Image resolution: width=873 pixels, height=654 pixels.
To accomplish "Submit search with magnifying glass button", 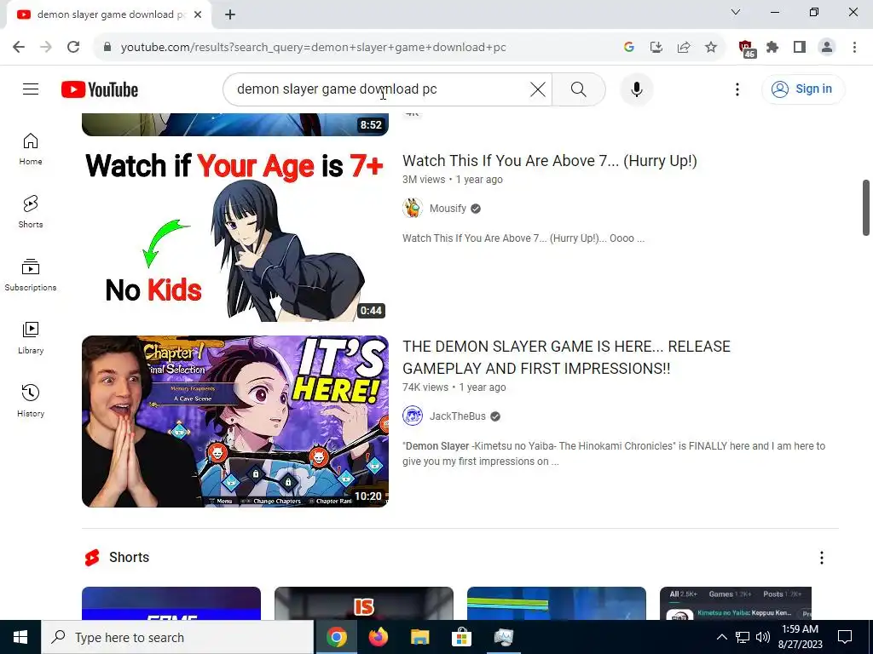I will coord(579,89).
